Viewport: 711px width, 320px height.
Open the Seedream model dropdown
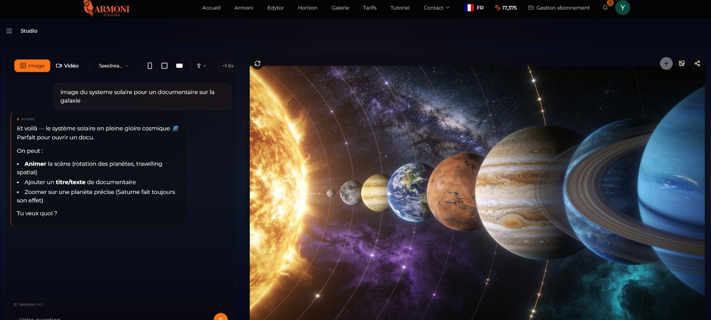click(114, 66)
